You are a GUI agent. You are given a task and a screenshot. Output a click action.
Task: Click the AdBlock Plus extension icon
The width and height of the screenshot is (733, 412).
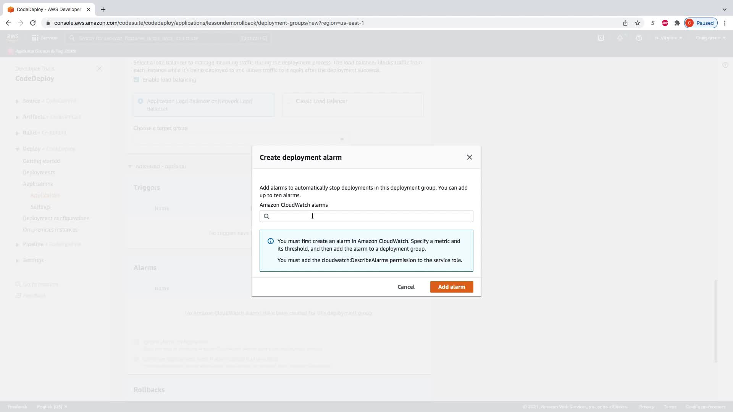tap(665, 23)
